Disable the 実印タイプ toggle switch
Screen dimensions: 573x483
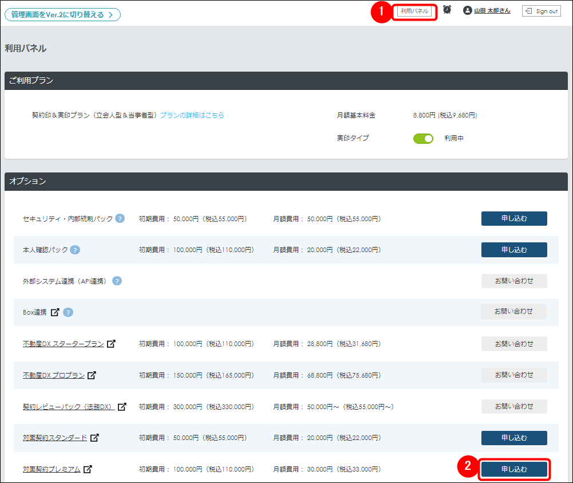pos(423,138)
